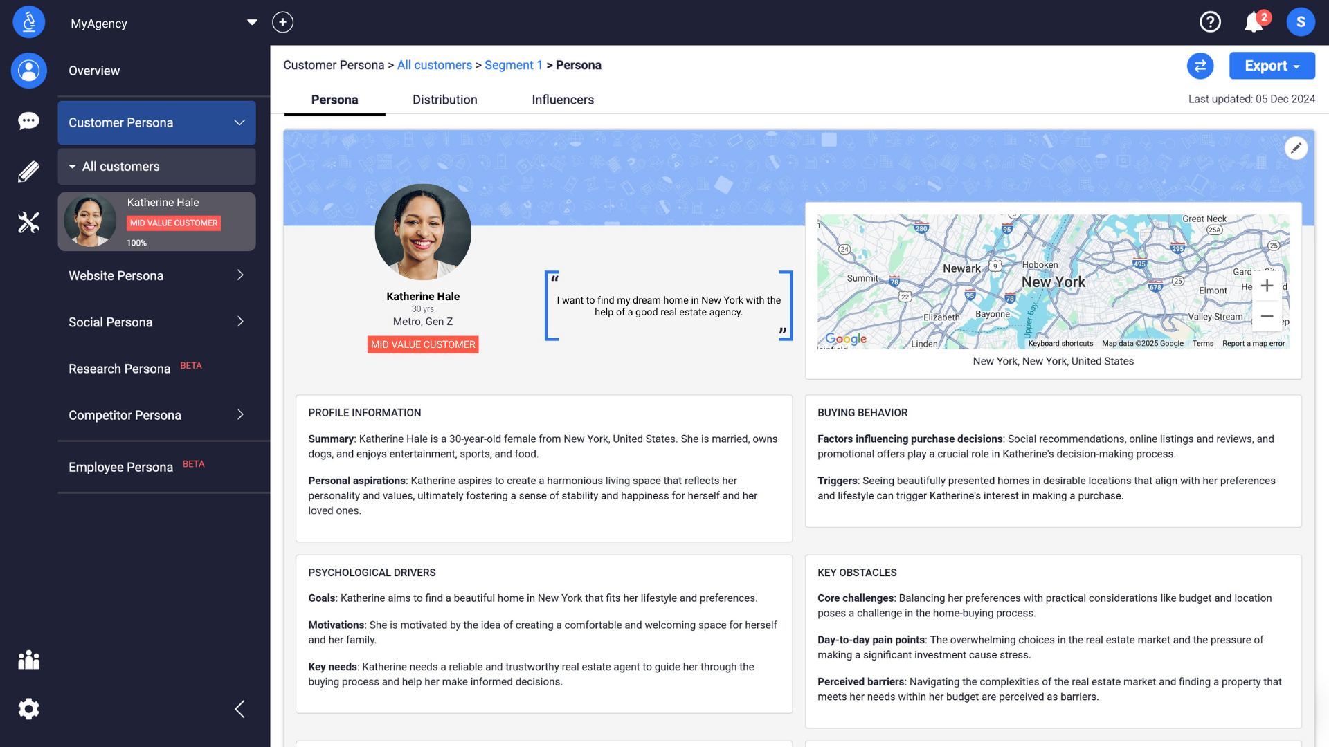Switch to the Influencers tab
The width and height of the screenshot is (1329, 747).
pos(562,100)
